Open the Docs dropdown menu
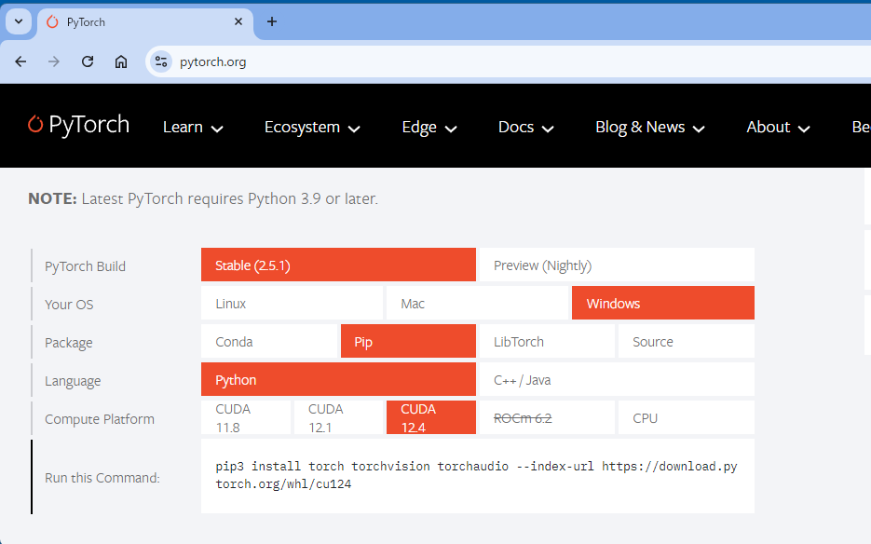This screenshot has width=871, height=544. [525, 128]
